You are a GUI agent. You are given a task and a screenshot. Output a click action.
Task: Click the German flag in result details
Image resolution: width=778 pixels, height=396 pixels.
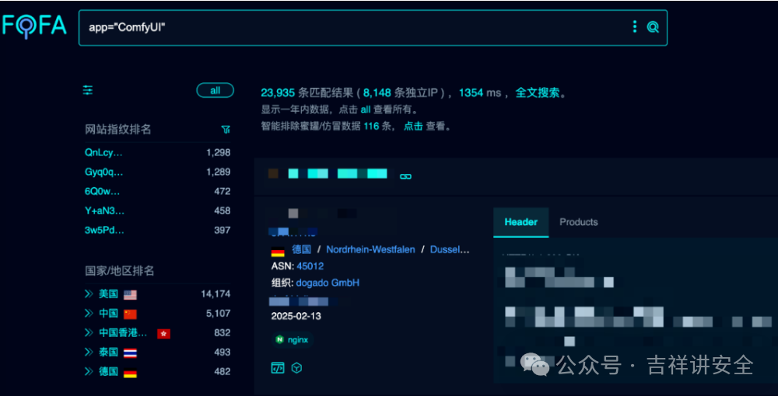(x=278, y=251)
